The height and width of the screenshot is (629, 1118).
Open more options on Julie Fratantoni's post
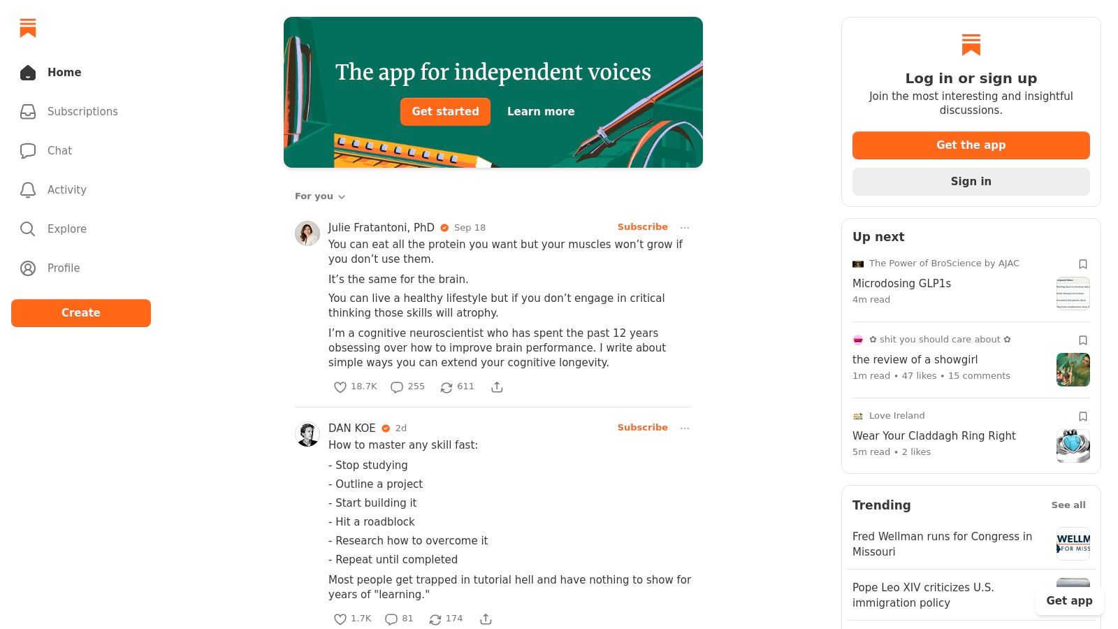click(x=685, y=228)
